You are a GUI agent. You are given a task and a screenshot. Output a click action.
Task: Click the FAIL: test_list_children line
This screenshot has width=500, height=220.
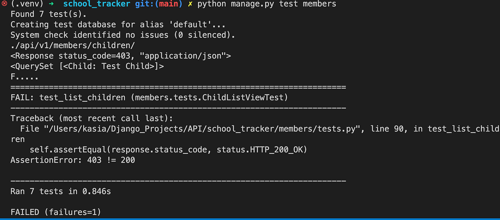149,98
